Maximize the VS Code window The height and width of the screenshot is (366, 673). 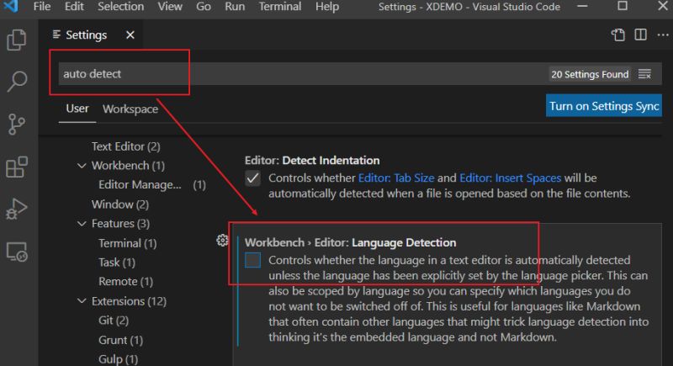pyautogui.click(x=623, y=6)
